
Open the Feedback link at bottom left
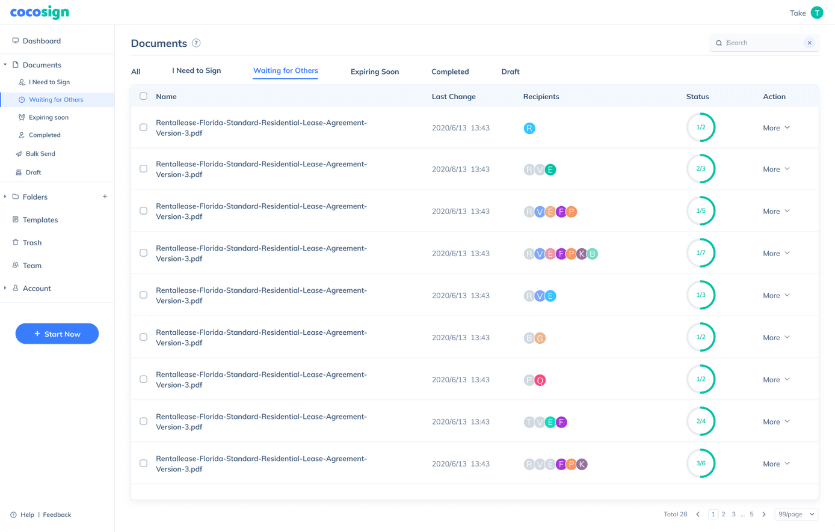point(57,515)
